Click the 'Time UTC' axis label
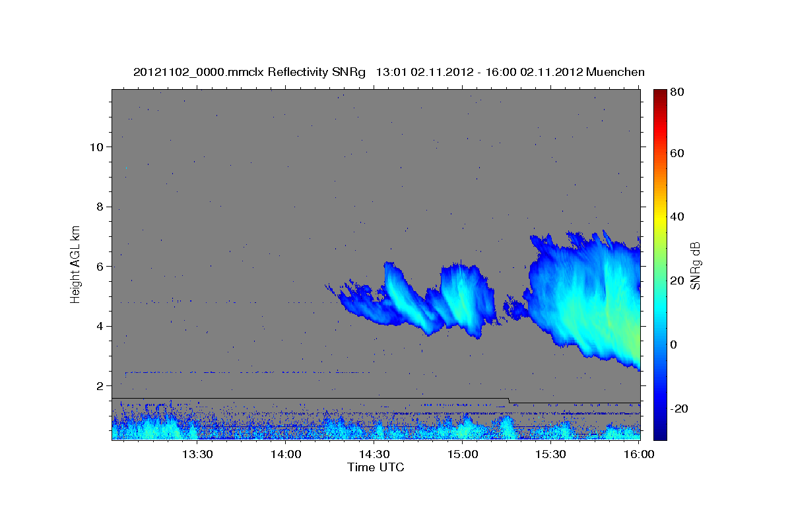The width and height of the screenshot is (792, 528). [376, 467]
